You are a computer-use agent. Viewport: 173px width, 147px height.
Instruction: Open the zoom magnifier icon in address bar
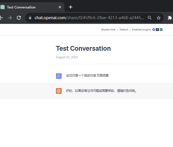pyautogui.click(x=150, y=18)
